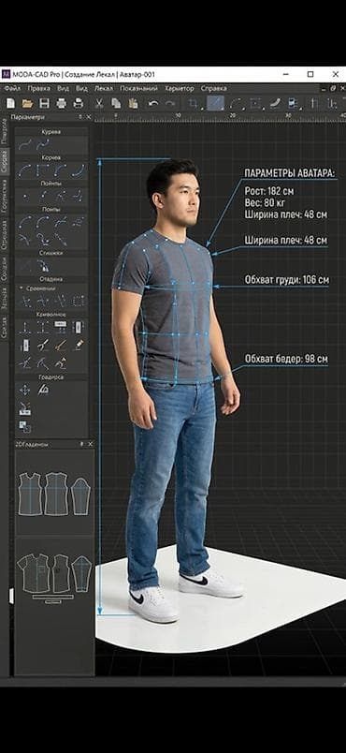This screenshot has width=346, height=753.
Task: Undo the last action
Action: click(153, 103)
